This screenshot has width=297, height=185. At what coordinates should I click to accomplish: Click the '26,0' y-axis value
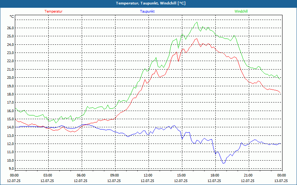(10, 28)
